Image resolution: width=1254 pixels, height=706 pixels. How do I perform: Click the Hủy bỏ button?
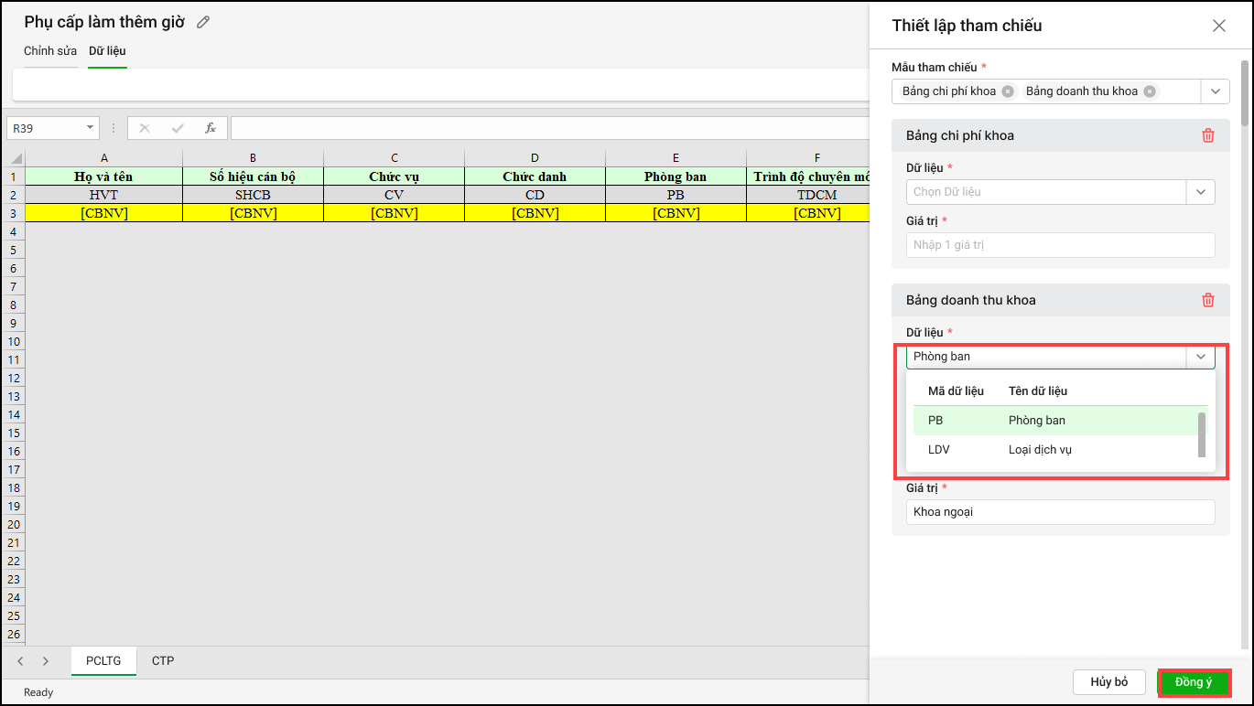coord(1108,682)
